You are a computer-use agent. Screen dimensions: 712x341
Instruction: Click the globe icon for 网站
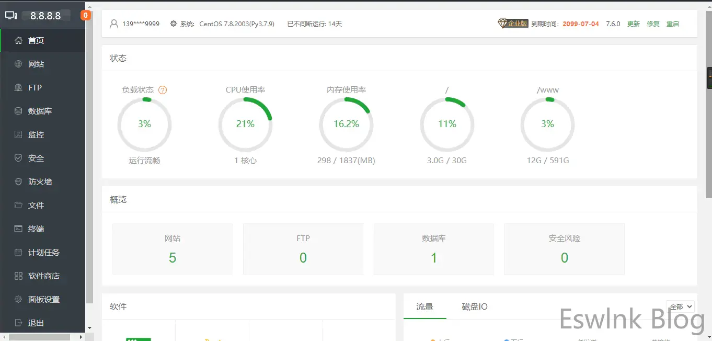[x=18, y=64]
